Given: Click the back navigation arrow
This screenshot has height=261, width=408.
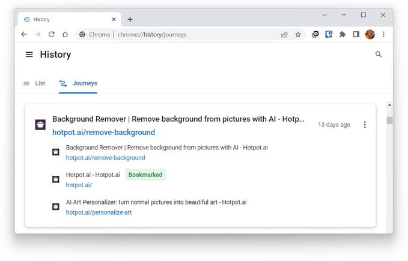Looking at the screenshot, I should pos(24,34).
